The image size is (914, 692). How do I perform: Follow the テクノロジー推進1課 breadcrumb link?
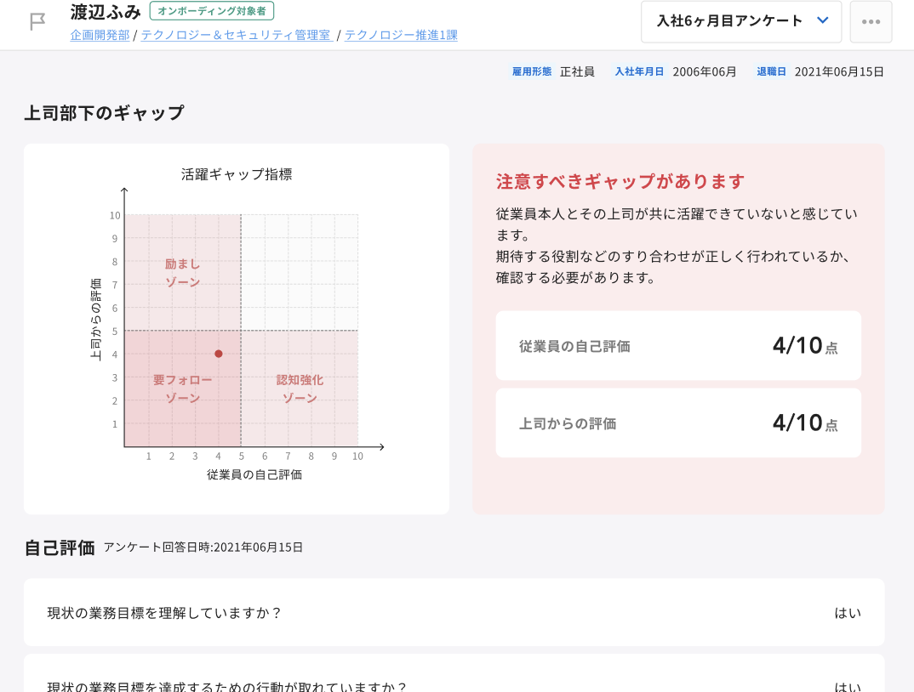click(401, 35)
